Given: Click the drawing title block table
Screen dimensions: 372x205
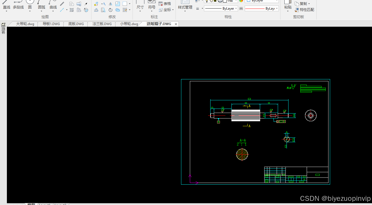Looking at the screenshot, I should point(296,175).
